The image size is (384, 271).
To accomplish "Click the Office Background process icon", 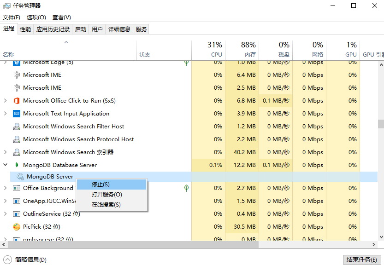I will pos(17,188).
